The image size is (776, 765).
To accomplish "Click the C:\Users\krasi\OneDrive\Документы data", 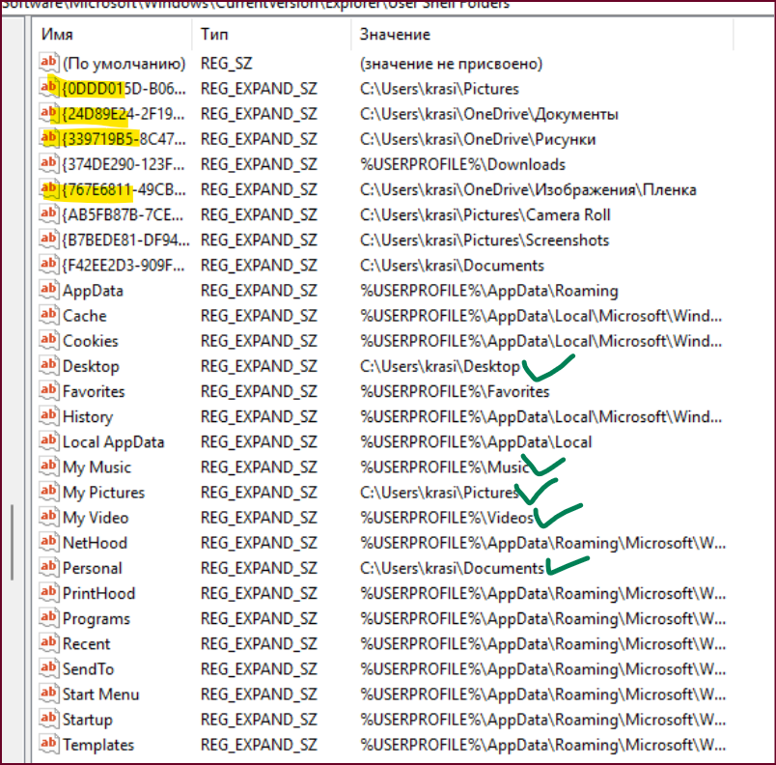I will 489,114.
